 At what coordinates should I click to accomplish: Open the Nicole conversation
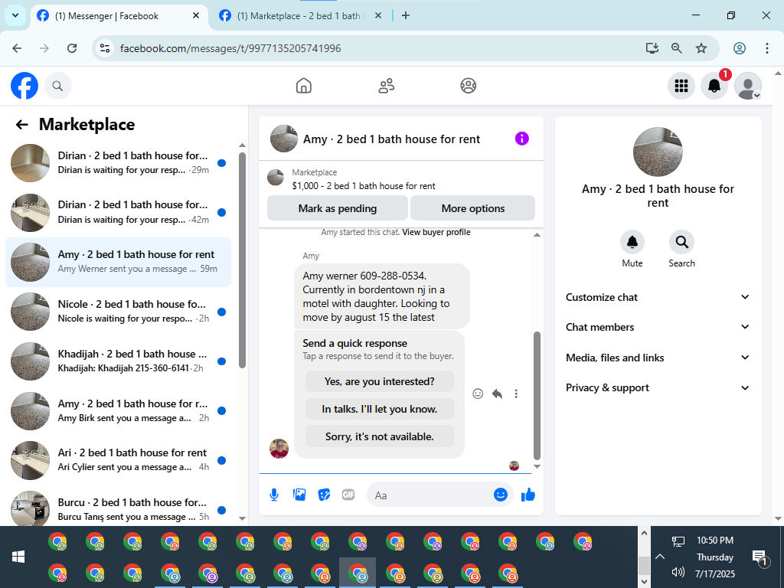pos(118,312)
